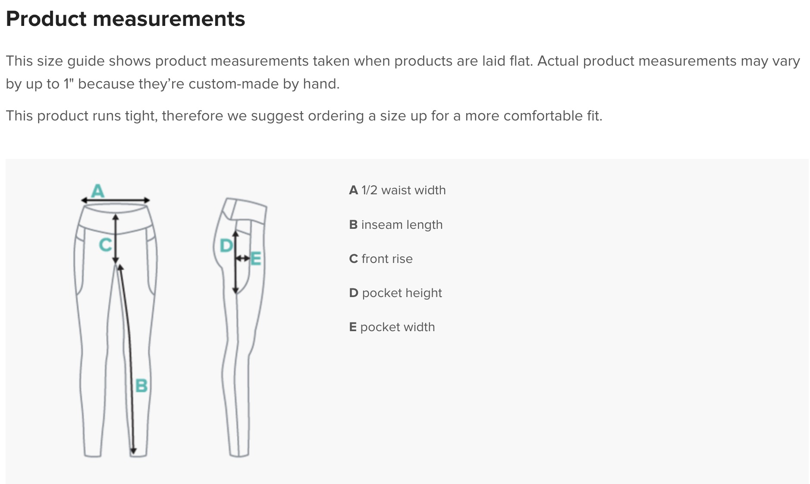Click the teal letter E pocket marker

coord(256,259)
